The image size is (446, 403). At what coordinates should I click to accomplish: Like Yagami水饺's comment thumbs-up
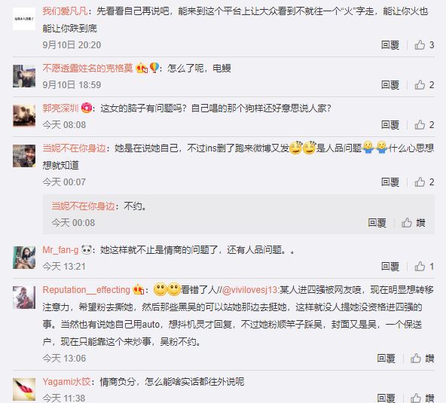point(422,398)
